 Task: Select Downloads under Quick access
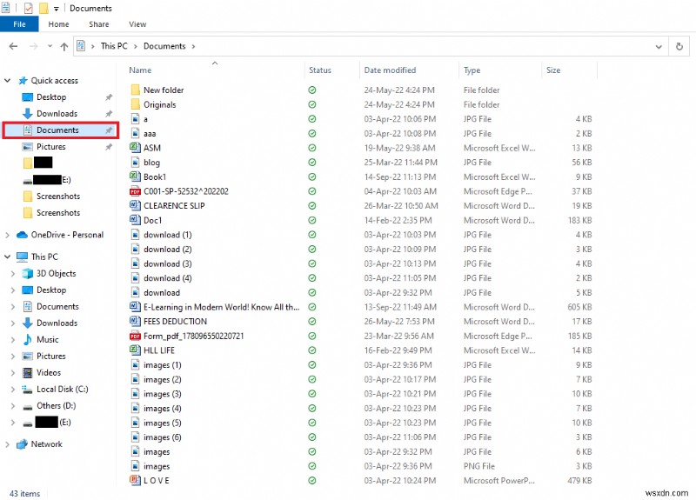[57, 114]
